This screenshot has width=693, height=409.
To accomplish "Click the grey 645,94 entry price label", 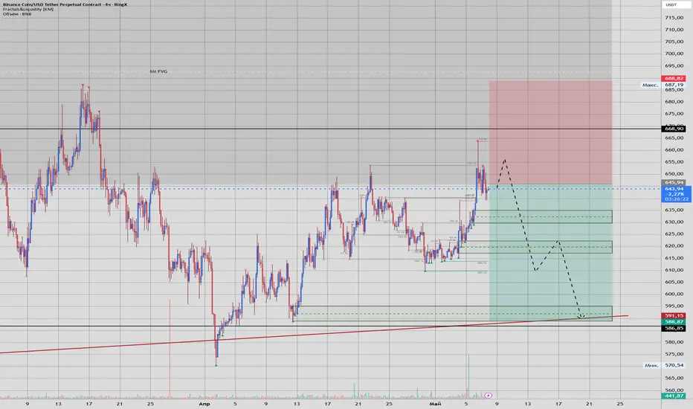I will pos(674,182).
